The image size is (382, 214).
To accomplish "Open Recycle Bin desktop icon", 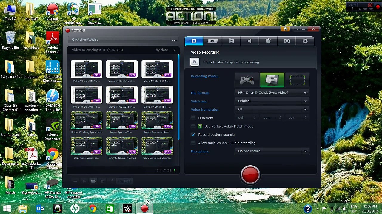I will [x=10, y=40].
